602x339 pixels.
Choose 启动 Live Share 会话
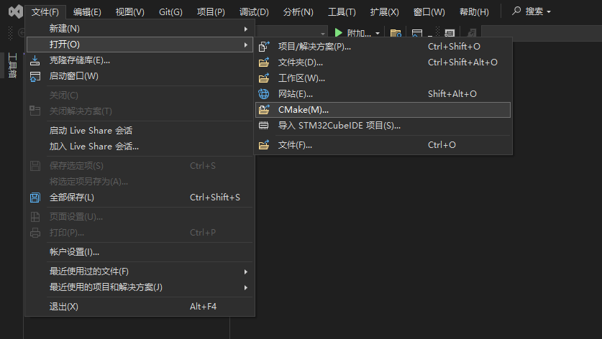coord(140,131)
